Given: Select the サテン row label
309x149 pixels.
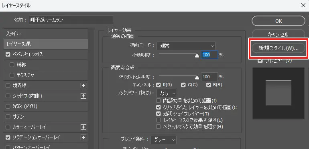Looking at the screenshot, I should coord(18,117).
